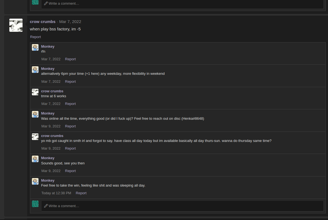Click Monkey's avatar beside "Sounds good, see you then"
The image size is (328, 220).
(x=35, y=159)
